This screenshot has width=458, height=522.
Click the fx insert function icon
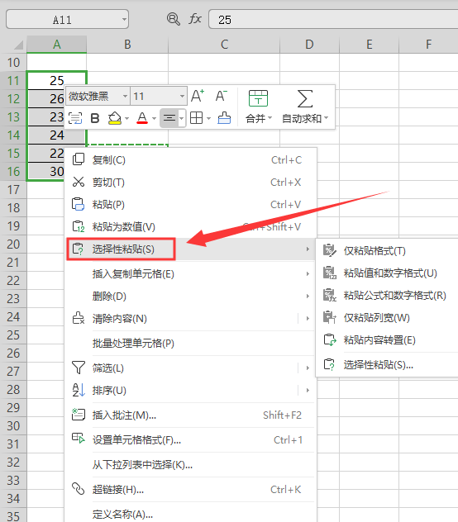coord(195,19)
